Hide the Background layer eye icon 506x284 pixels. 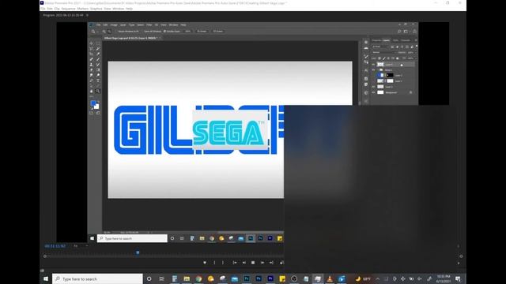pyautogui.click(x=373, y=92)
